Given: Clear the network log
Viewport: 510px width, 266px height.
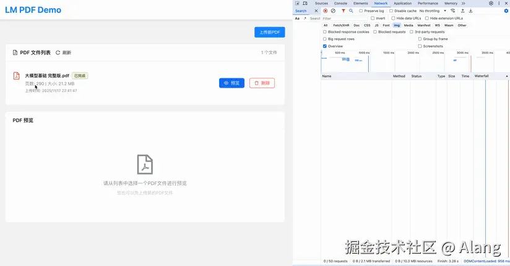Looking at the screenshot, I should 333,10.
